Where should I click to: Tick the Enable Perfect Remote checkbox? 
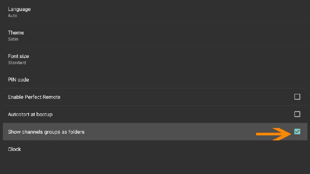[297, 97]
